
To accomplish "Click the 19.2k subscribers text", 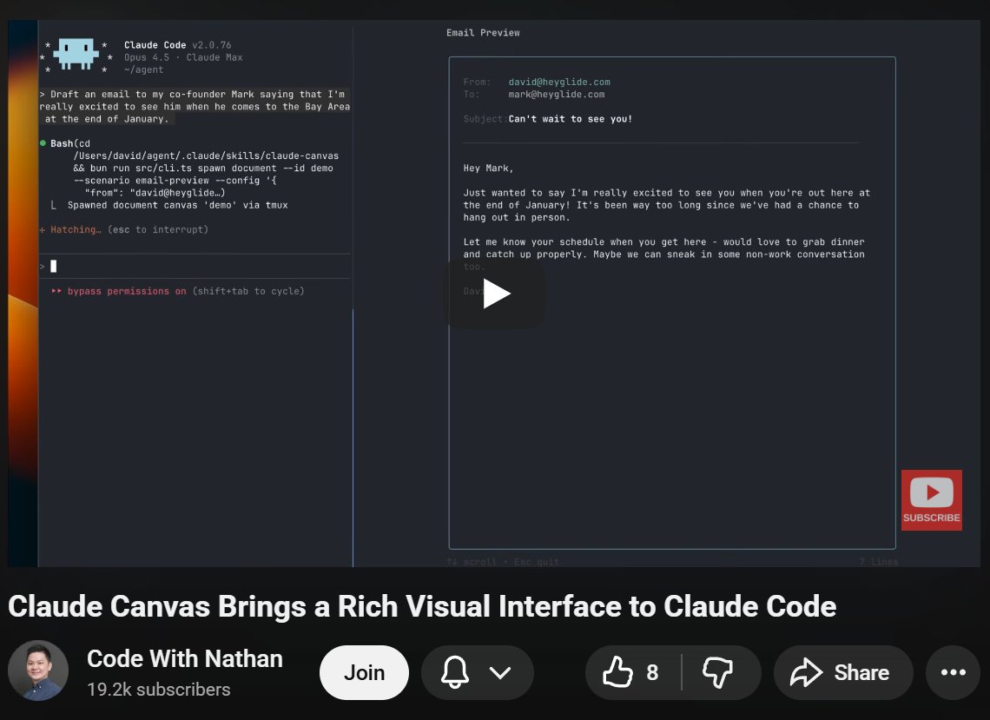I will (158, 689).
